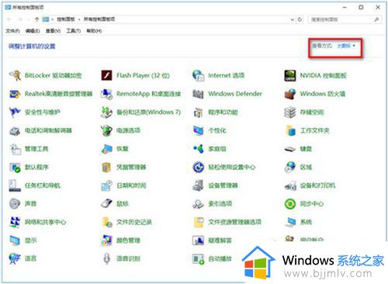Open 区域 settings
The width and height of the screenshot is (388, 284).
coord(298,168)
